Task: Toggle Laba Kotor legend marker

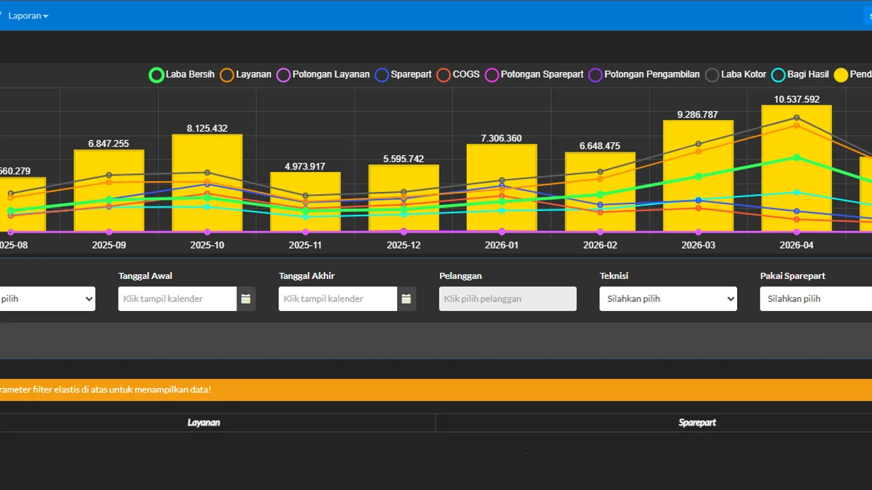Action: point(712,75)
